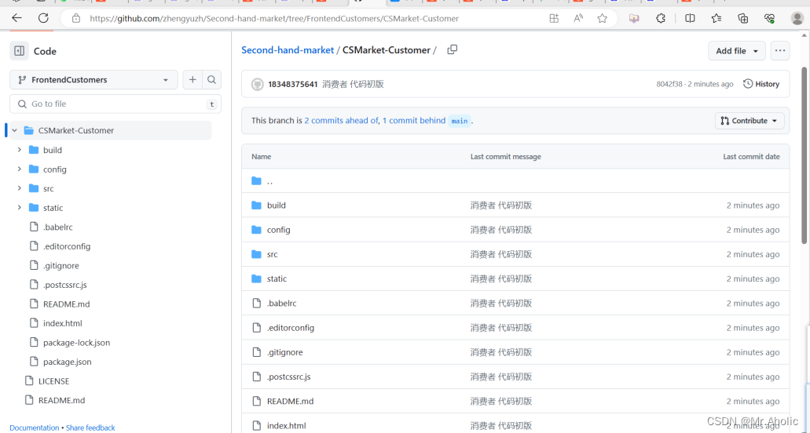Add a new file with the plus icon
The height and width of the screenshot is (433, 810).
(192, 80)
